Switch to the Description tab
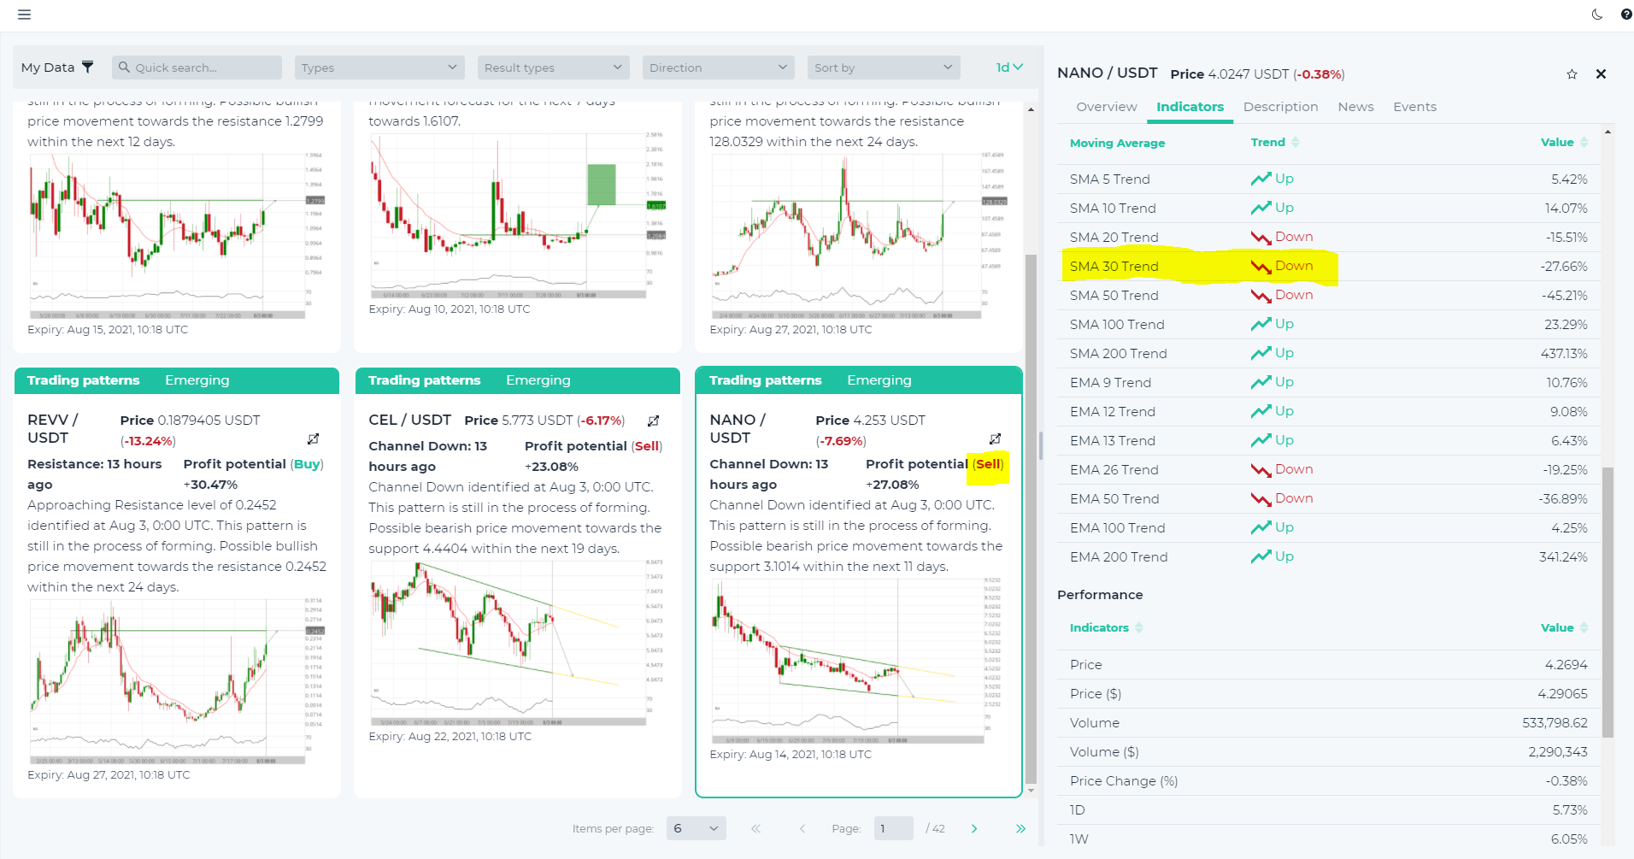Viewport: 1634px width, 859px height. pos(1280,107)
